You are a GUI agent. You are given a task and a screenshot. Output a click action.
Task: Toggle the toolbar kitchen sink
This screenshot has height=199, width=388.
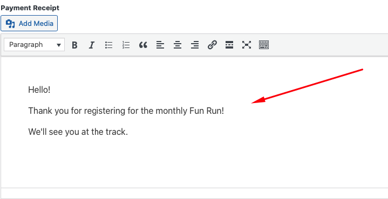264,45
